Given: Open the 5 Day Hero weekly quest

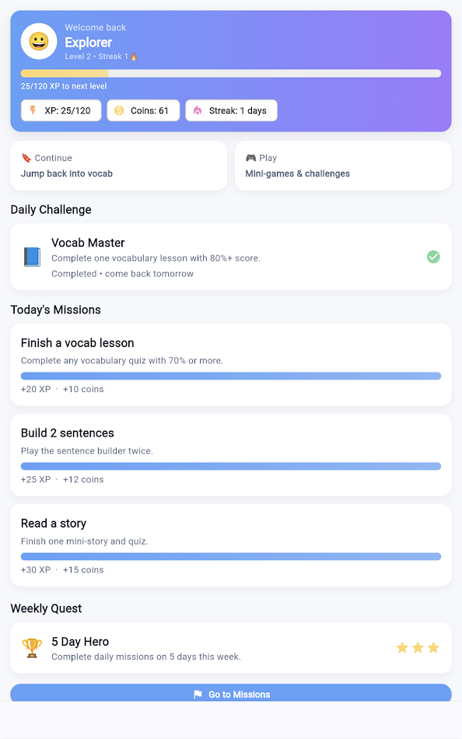Looking at the screenshot, I should [x=231, y=647].
